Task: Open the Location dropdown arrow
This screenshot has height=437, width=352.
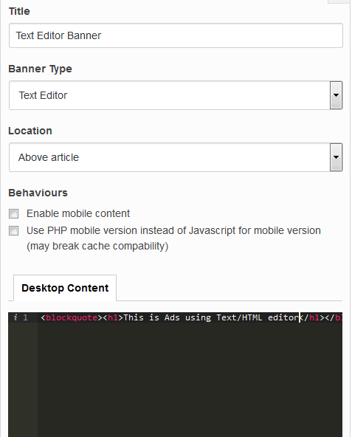Action: point(336,157)
